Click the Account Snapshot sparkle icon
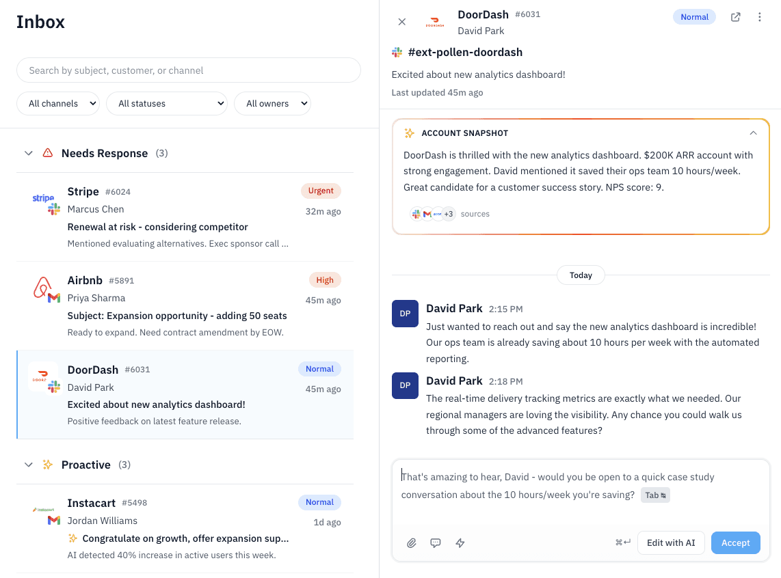Viewport: 781px width, 578px height. point(410,133)
